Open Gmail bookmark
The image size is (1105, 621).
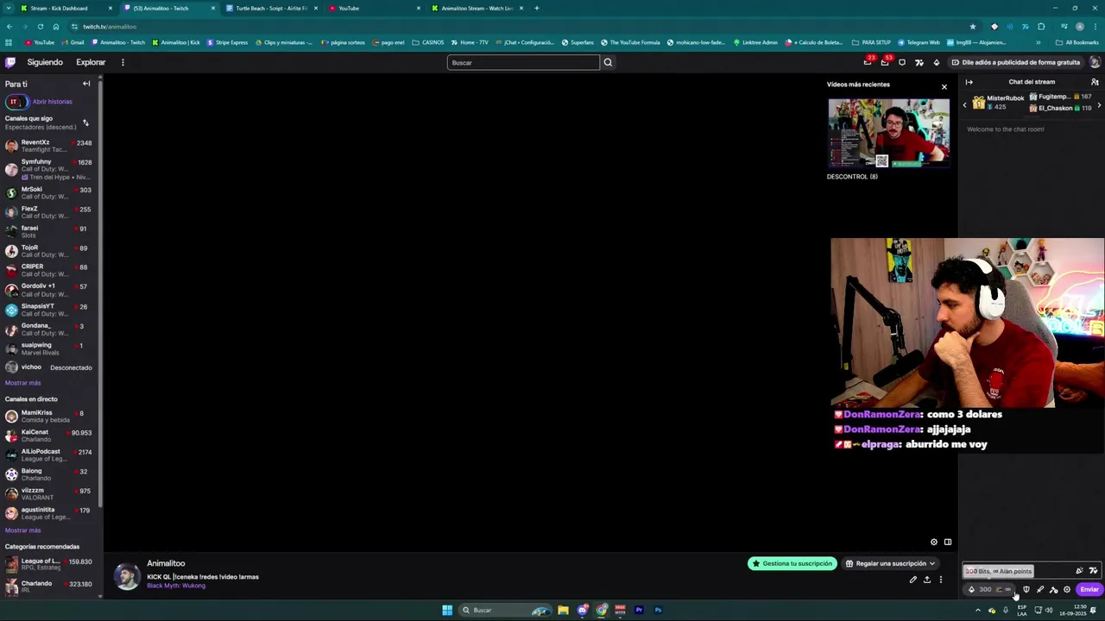point(73,42)
